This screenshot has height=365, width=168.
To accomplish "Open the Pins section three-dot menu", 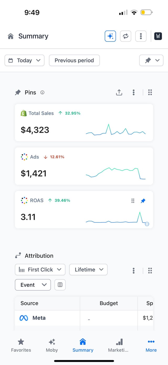I will (134, 92).
